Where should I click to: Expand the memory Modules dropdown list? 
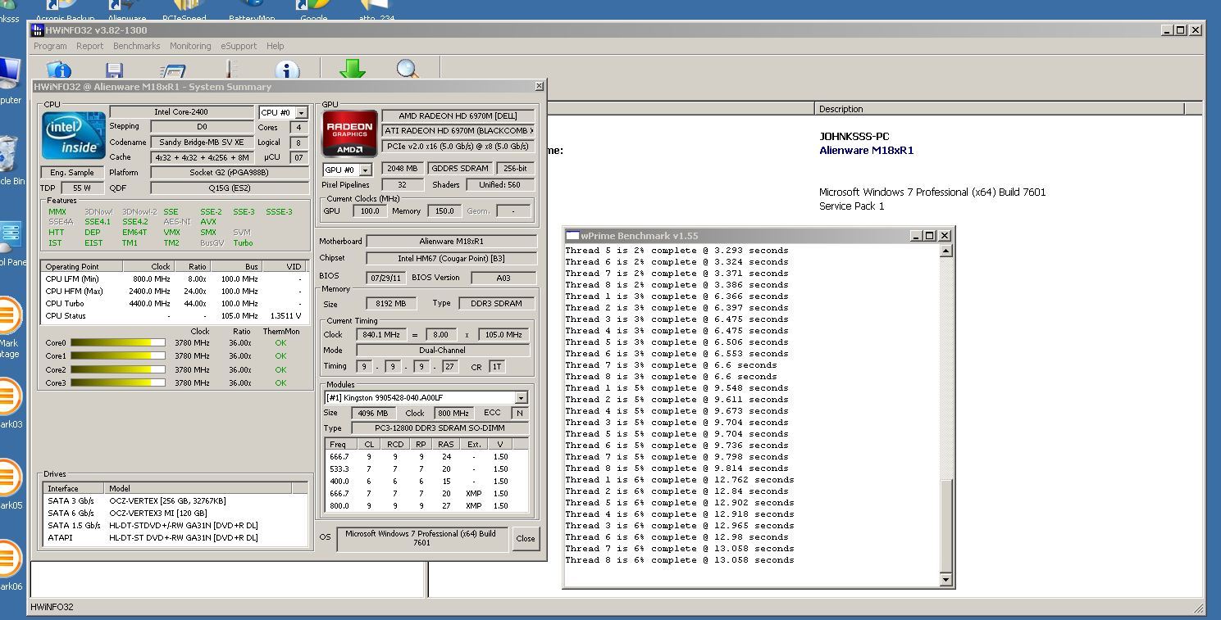(521, 398)
